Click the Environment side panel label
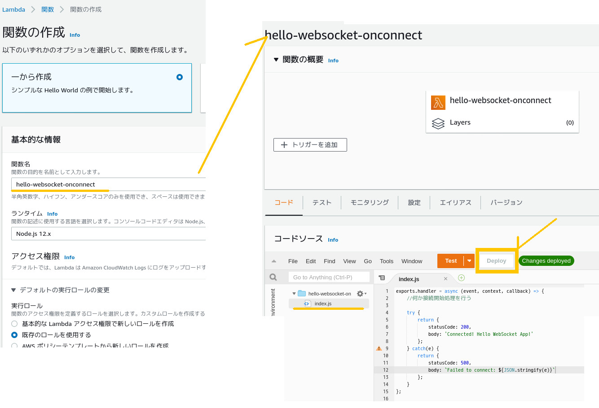This screenshot has width=599, height=408. (x=273, y=302)
